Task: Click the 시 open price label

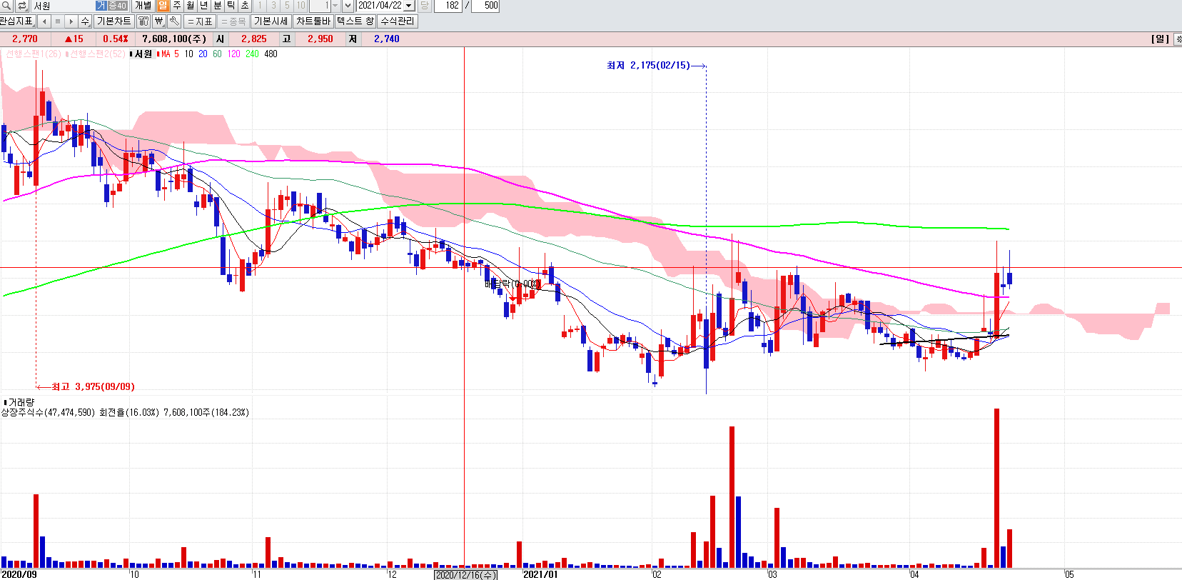Action: click(220, 39)
